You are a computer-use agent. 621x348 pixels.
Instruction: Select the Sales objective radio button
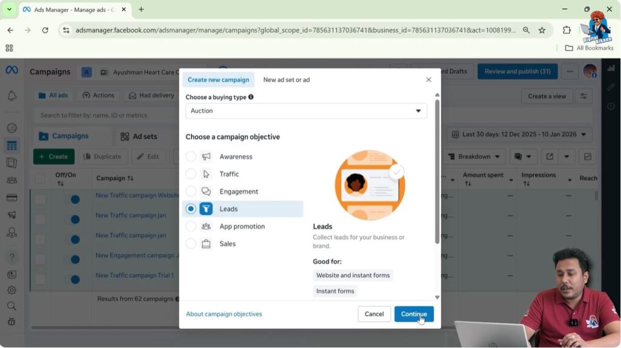coord(191,243)
